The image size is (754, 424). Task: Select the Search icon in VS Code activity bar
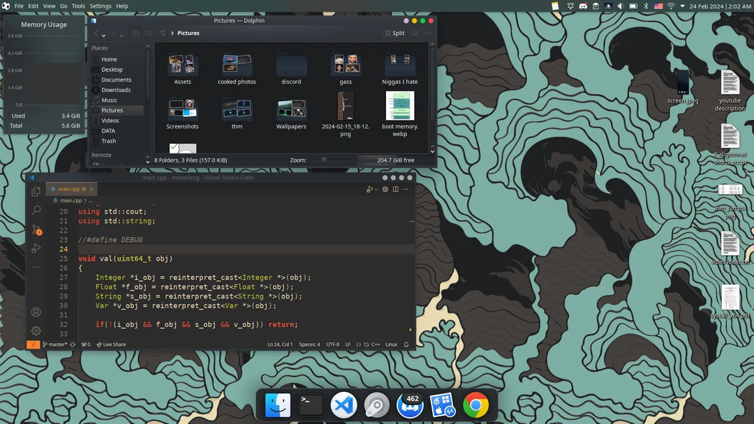tap(36, 211)
